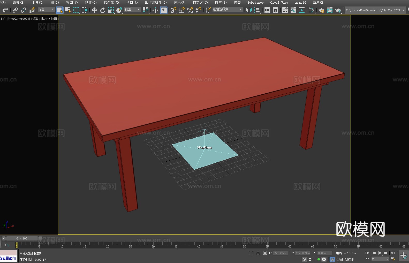The height and width of the screenshot is (263, 409).
Task: Click the Align tool icon
Action: [x=257, y=10]
